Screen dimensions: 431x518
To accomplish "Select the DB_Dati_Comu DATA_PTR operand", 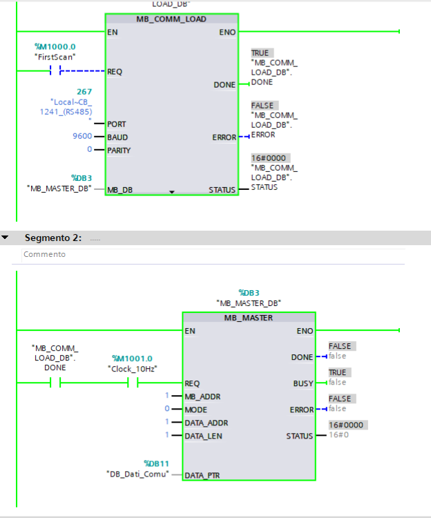I will pos(137,474).
